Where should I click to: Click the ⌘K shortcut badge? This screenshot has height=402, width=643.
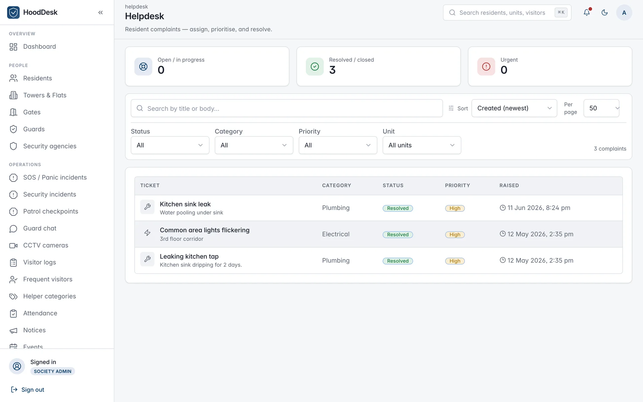[x=561, y=12]
